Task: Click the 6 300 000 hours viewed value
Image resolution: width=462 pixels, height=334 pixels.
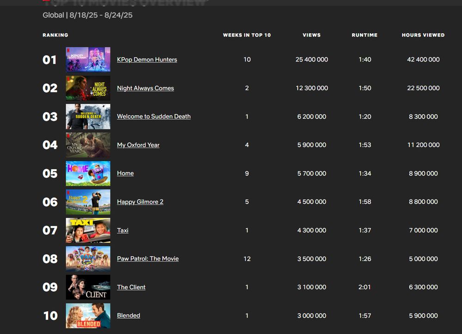Action: click(x=423, y=287)
